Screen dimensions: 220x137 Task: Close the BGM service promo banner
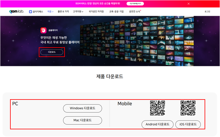pos(188,4)
